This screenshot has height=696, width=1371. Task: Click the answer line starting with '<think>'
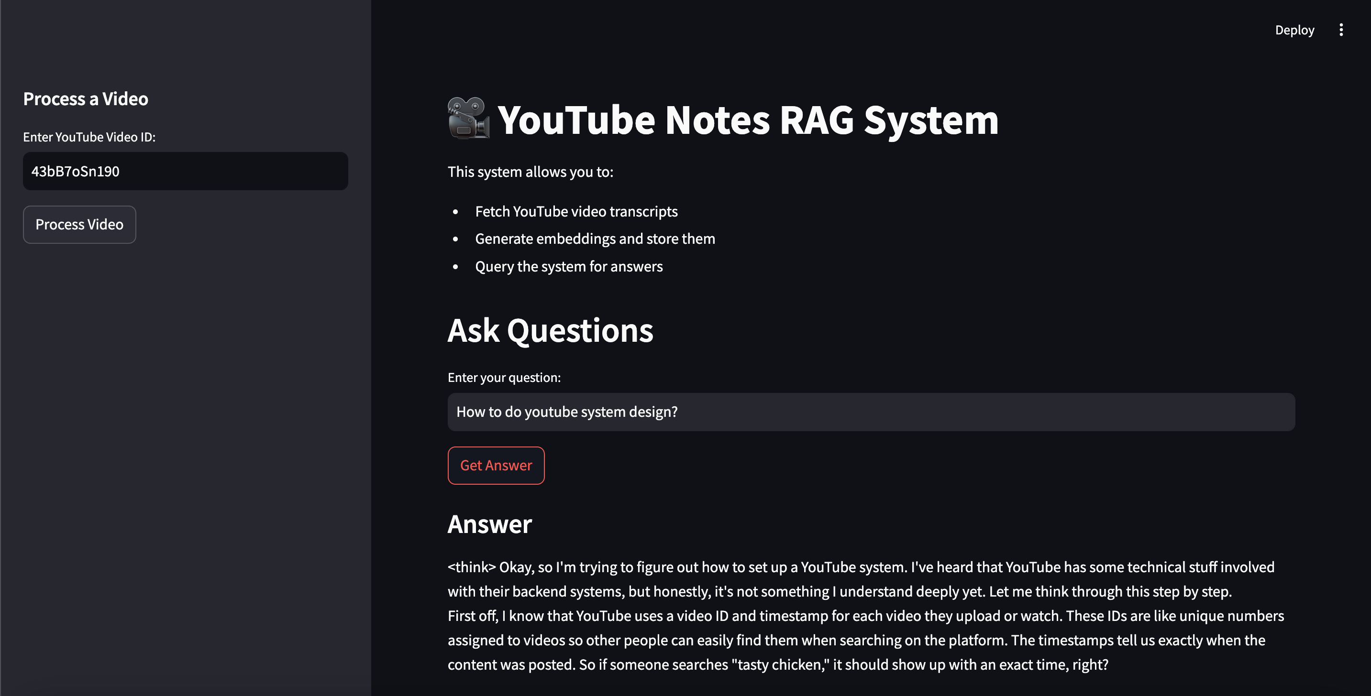(861, 567)
